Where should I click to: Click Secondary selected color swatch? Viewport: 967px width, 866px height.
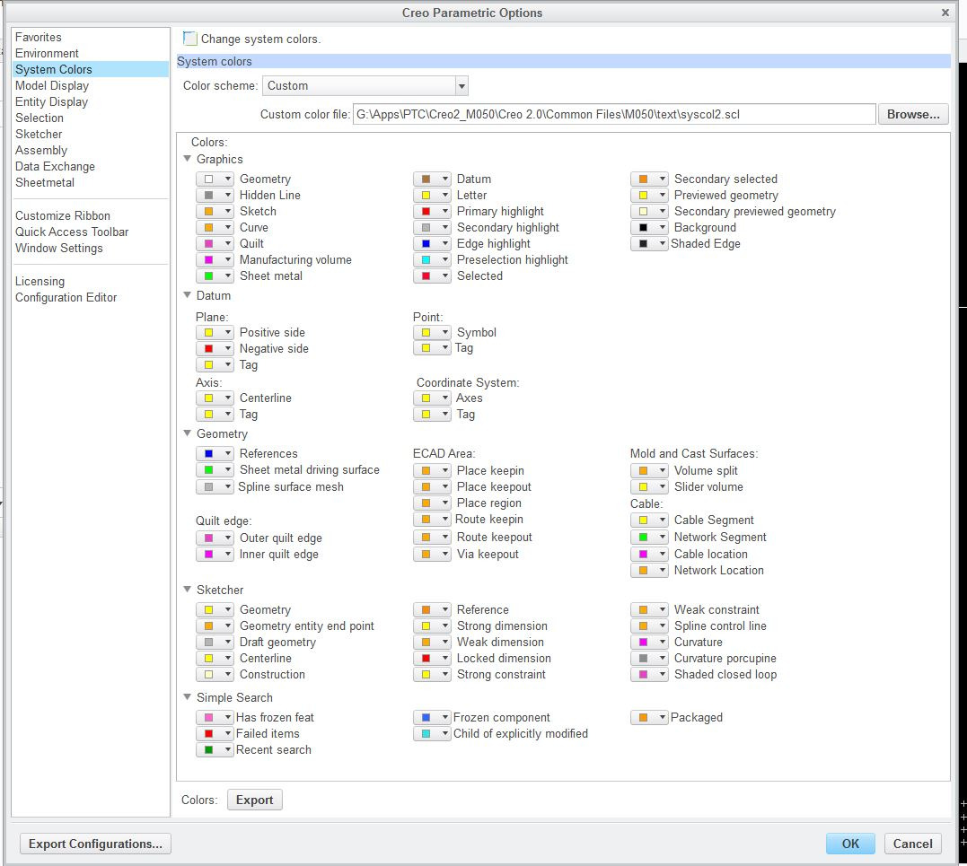point(643,179)
